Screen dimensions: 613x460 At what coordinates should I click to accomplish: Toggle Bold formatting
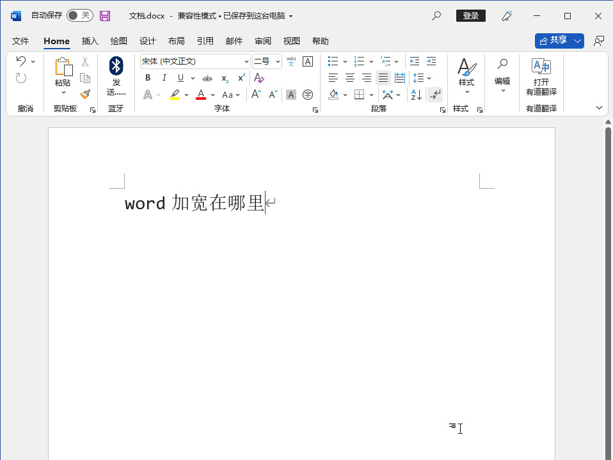coord(148,78)
